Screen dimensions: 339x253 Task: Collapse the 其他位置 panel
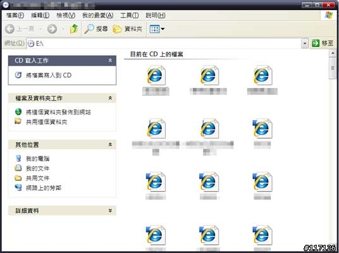(110, 144)
